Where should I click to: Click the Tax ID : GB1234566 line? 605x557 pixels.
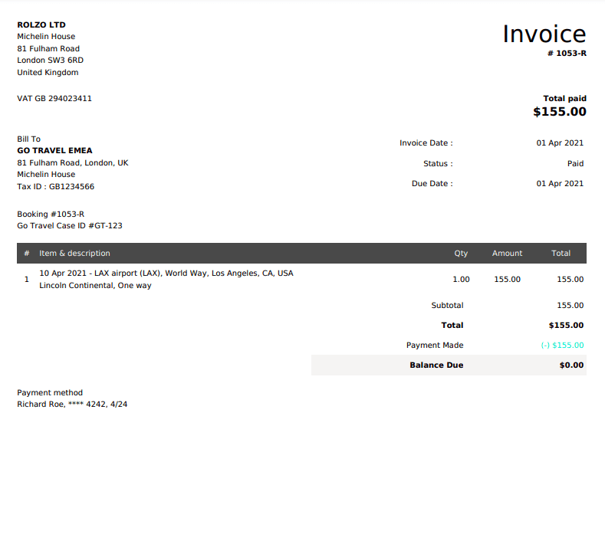pyautogui.click(x=56, y=186)
